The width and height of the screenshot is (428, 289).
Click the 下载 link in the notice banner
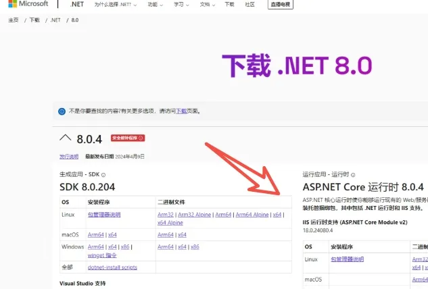pos(181,111)
